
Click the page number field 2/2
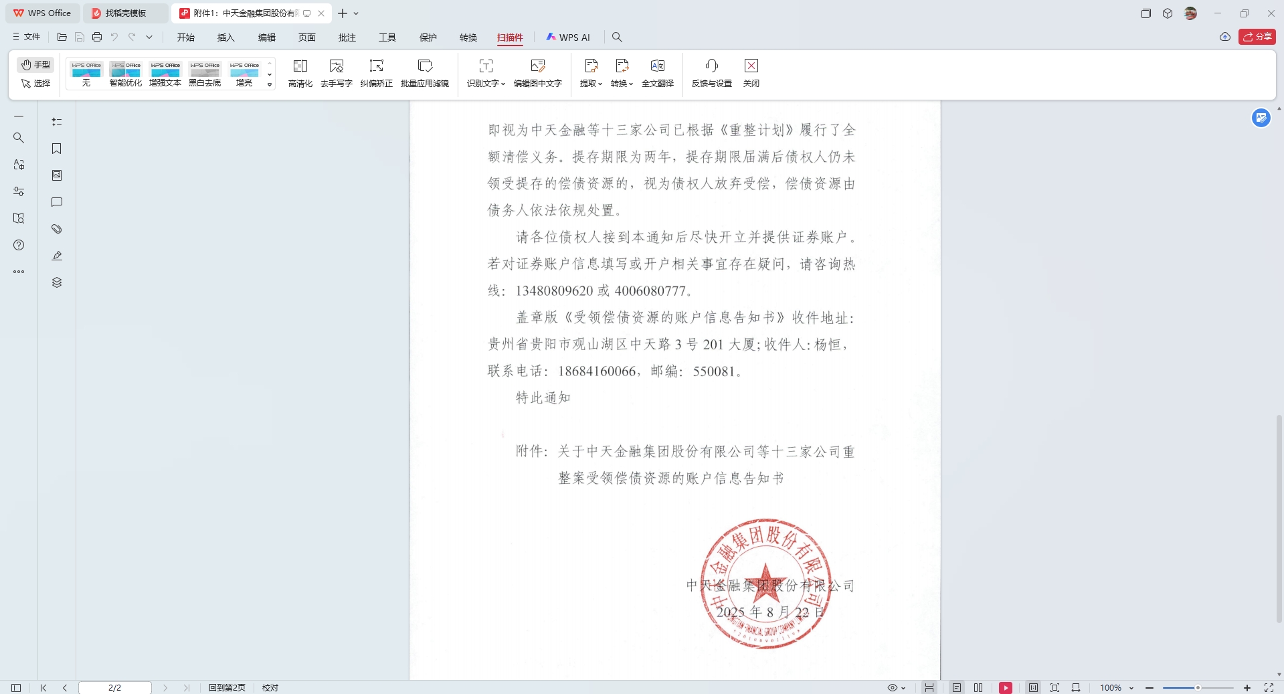(115, 687)
